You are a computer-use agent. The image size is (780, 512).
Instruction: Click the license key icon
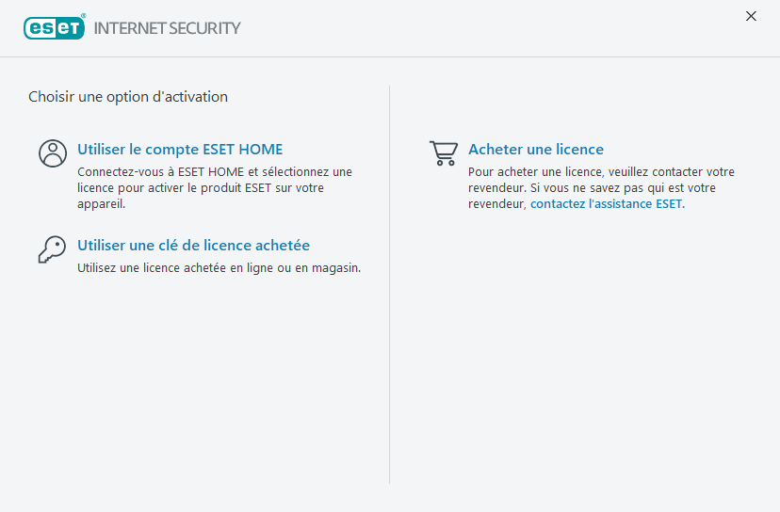point(52,248)
